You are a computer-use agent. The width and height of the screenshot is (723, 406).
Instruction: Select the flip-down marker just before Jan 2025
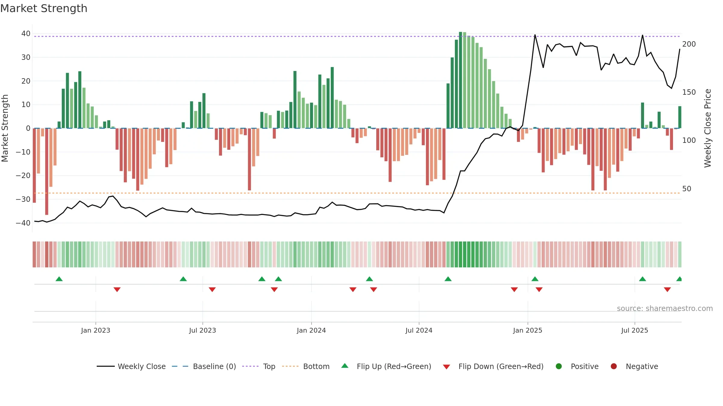click(514, 290)
